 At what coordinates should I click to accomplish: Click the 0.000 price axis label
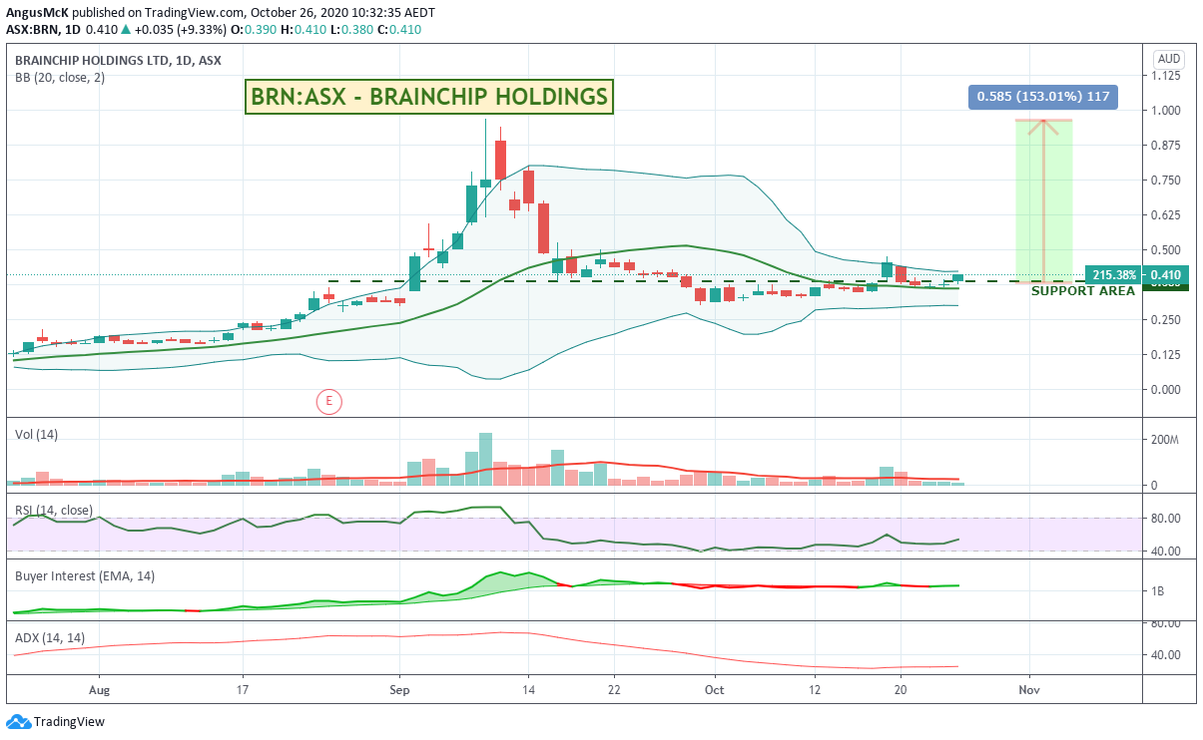point(1166,390)
